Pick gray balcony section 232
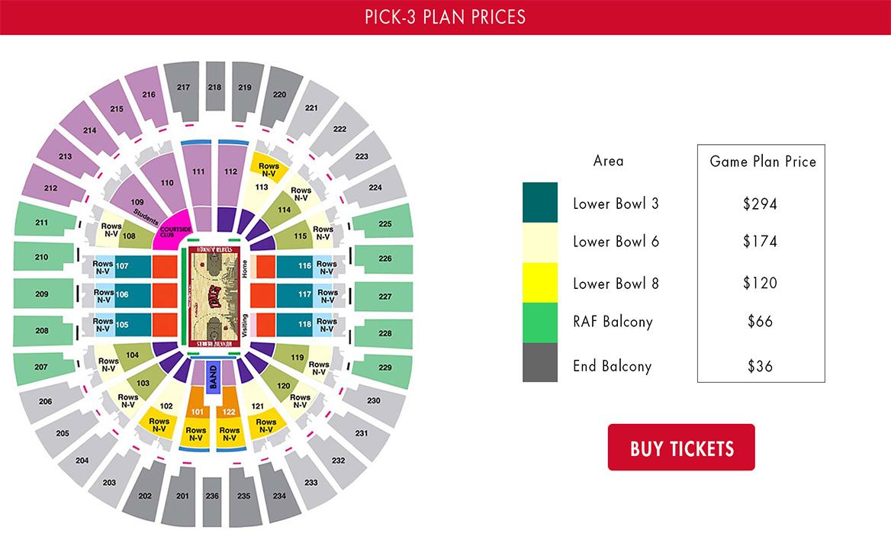This screenshot has width=891, height=536. pyautogui.click(x=338, y=461)
